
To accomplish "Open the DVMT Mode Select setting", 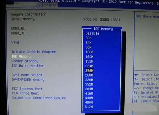I will pos(27,75).
